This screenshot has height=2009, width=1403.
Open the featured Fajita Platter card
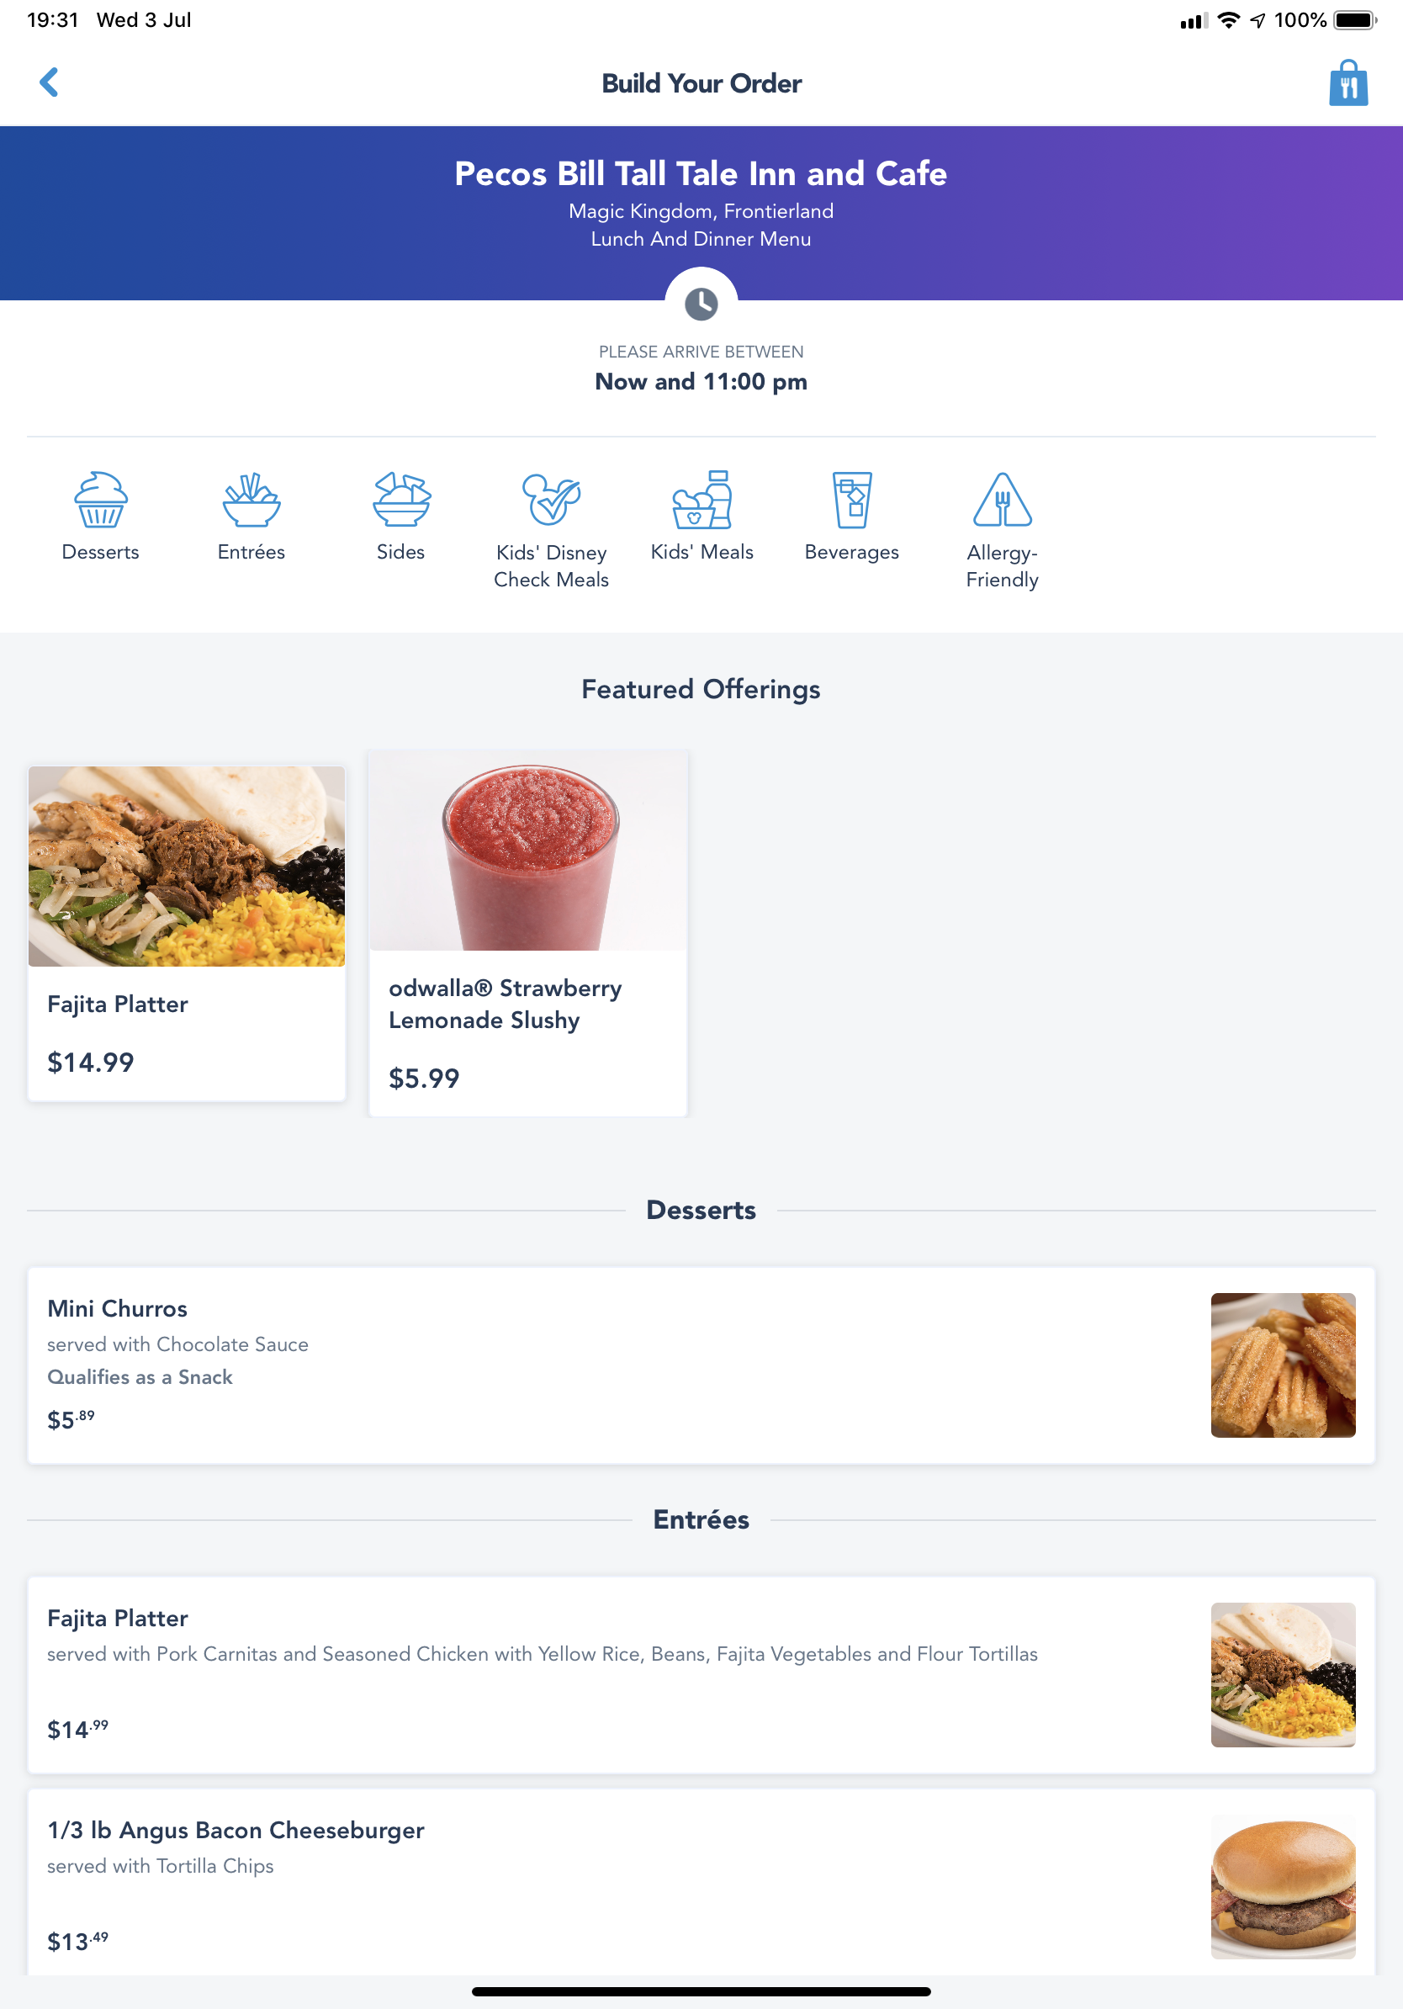(x=186, y=933)
